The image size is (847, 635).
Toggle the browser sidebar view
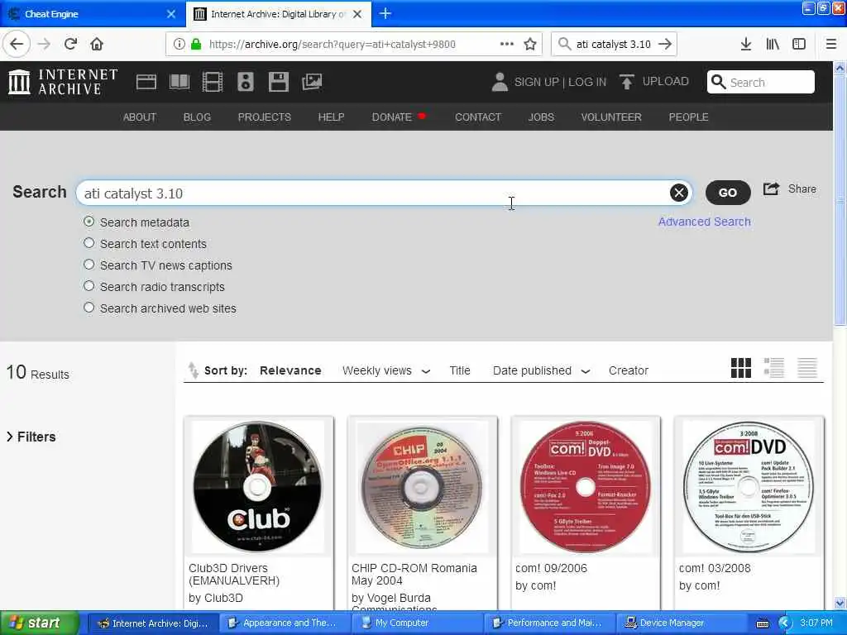[799, 44]
